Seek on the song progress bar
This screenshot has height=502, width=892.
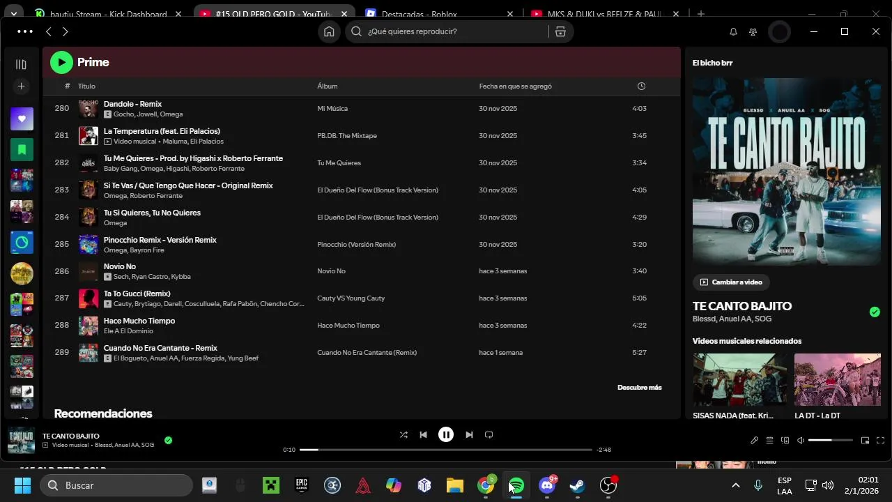point(446,450)
